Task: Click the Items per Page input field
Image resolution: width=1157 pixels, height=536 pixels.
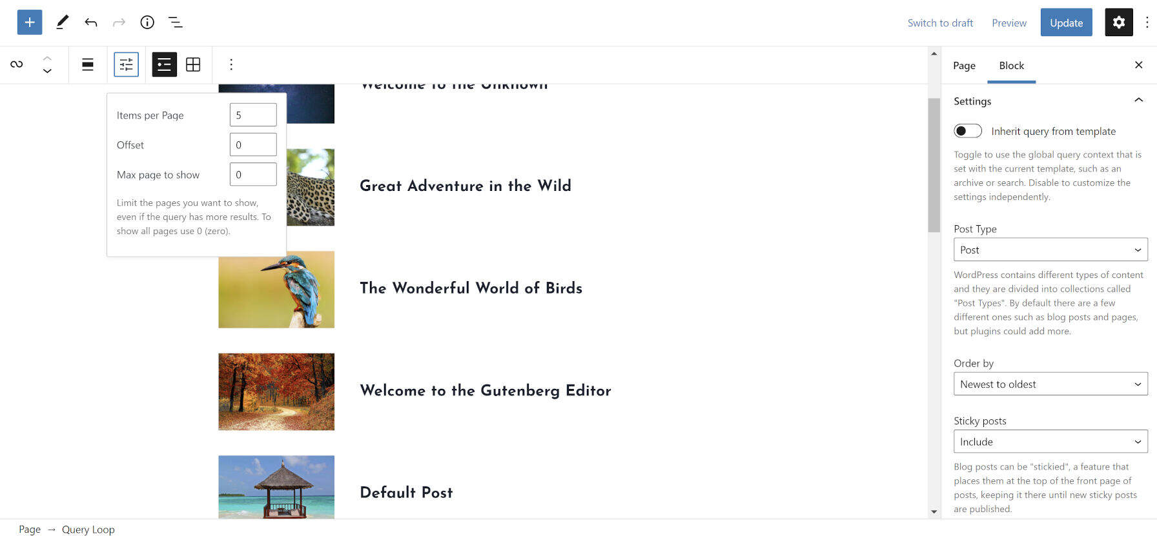Action: (x=253, y=115)
